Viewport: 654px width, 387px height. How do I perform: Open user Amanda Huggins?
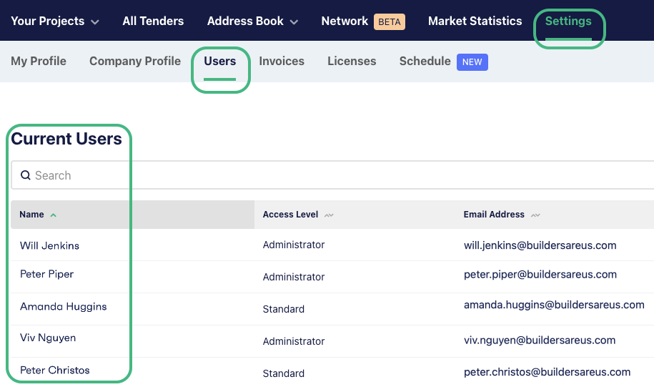click(64, 306)
